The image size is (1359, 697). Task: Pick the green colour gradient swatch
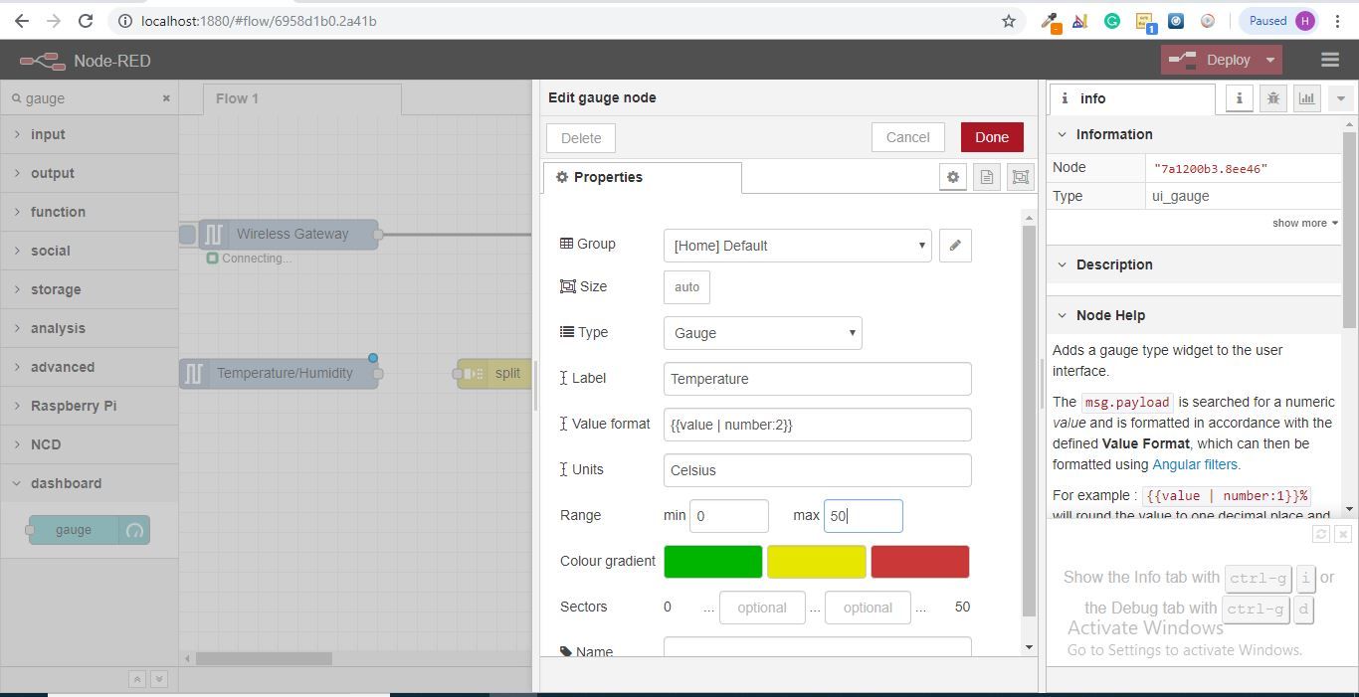(x=713, y=562)
